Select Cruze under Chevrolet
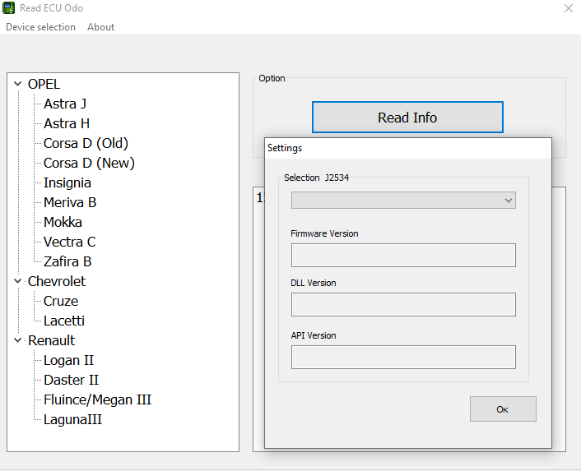 [61, 301]
